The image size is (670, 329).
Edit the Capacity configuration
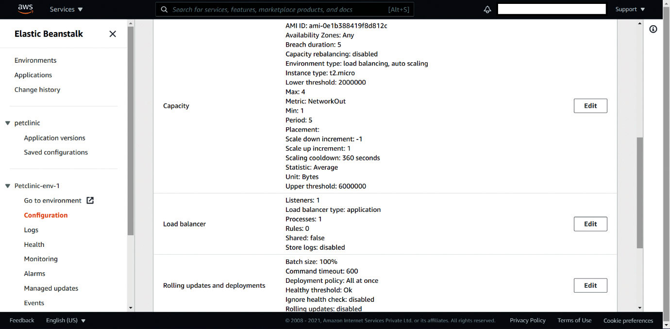(590, 105)
